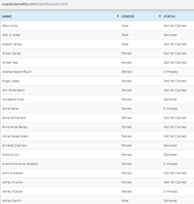Select the name Alastair James
This screenshot has height=204, width=194.
(12, 44)
